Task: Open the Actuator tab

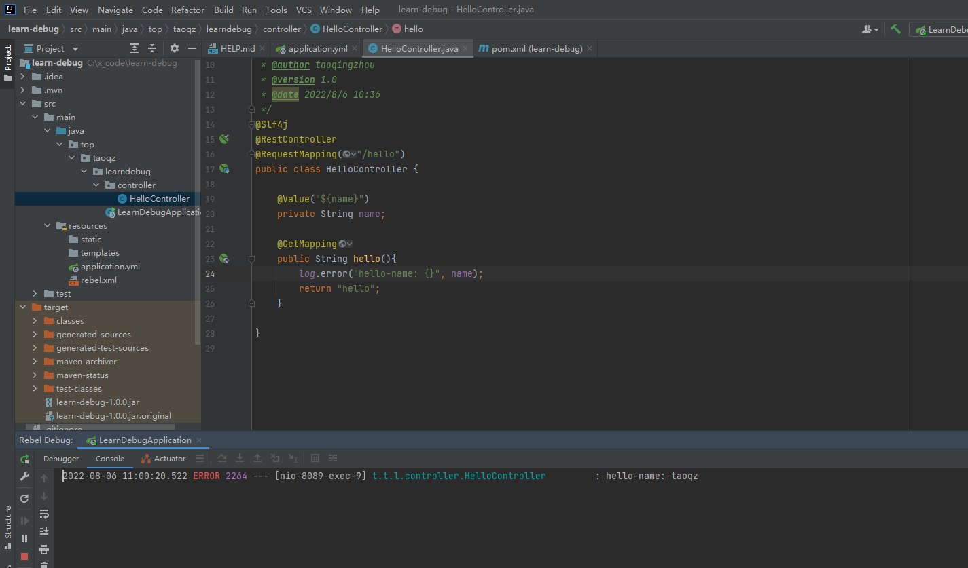Action: pos(163,459)
